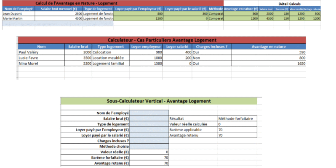The height and width of the screenshot is (168, 336).
Task: Click the Lucie Favre cell
Action: click(x=41, y=58)
